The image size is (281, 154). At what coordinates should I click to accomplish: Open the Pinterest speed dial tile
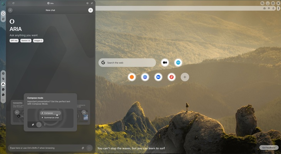(172, 77)
